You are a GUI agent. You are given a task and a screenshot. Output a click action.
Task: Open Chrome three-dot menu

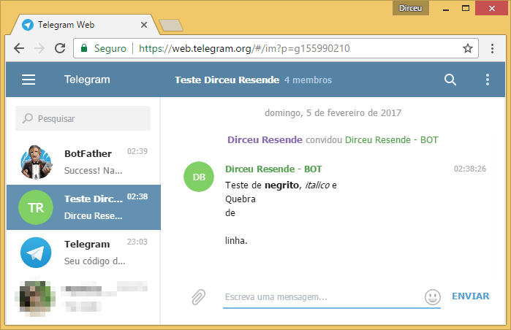pos(492,48)
